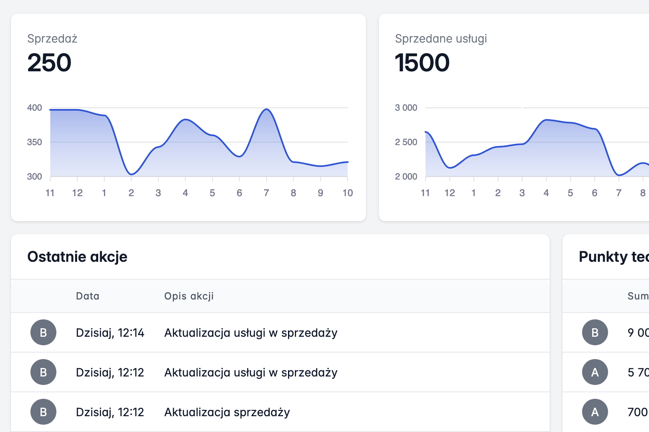Click the Ostatnie akcje heading

(x=77, y=257)
